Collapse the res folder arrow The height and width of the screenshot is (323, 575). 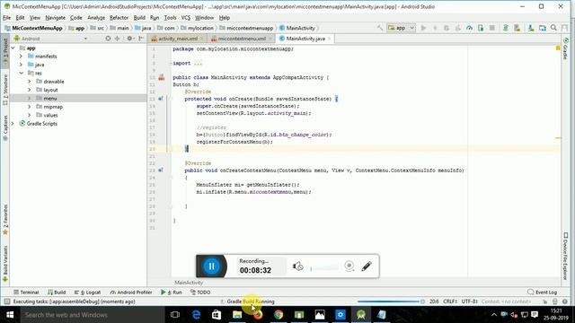21,74
